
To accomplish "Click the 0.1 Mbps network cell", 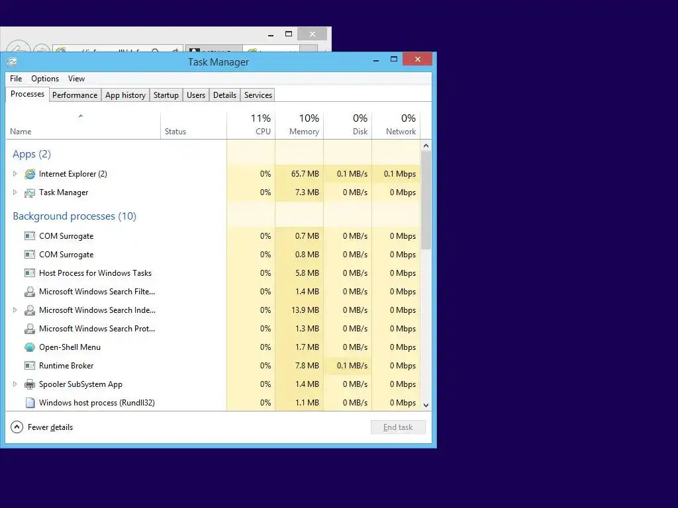I will pos(396,174).
